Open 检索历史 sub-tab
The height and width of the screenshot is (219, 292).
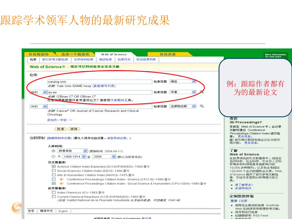(124, 59)
